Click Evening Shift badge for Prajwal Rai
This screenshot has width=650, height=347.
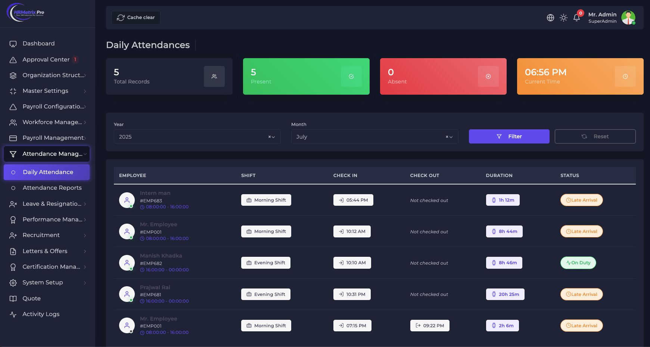pos(266,294)
